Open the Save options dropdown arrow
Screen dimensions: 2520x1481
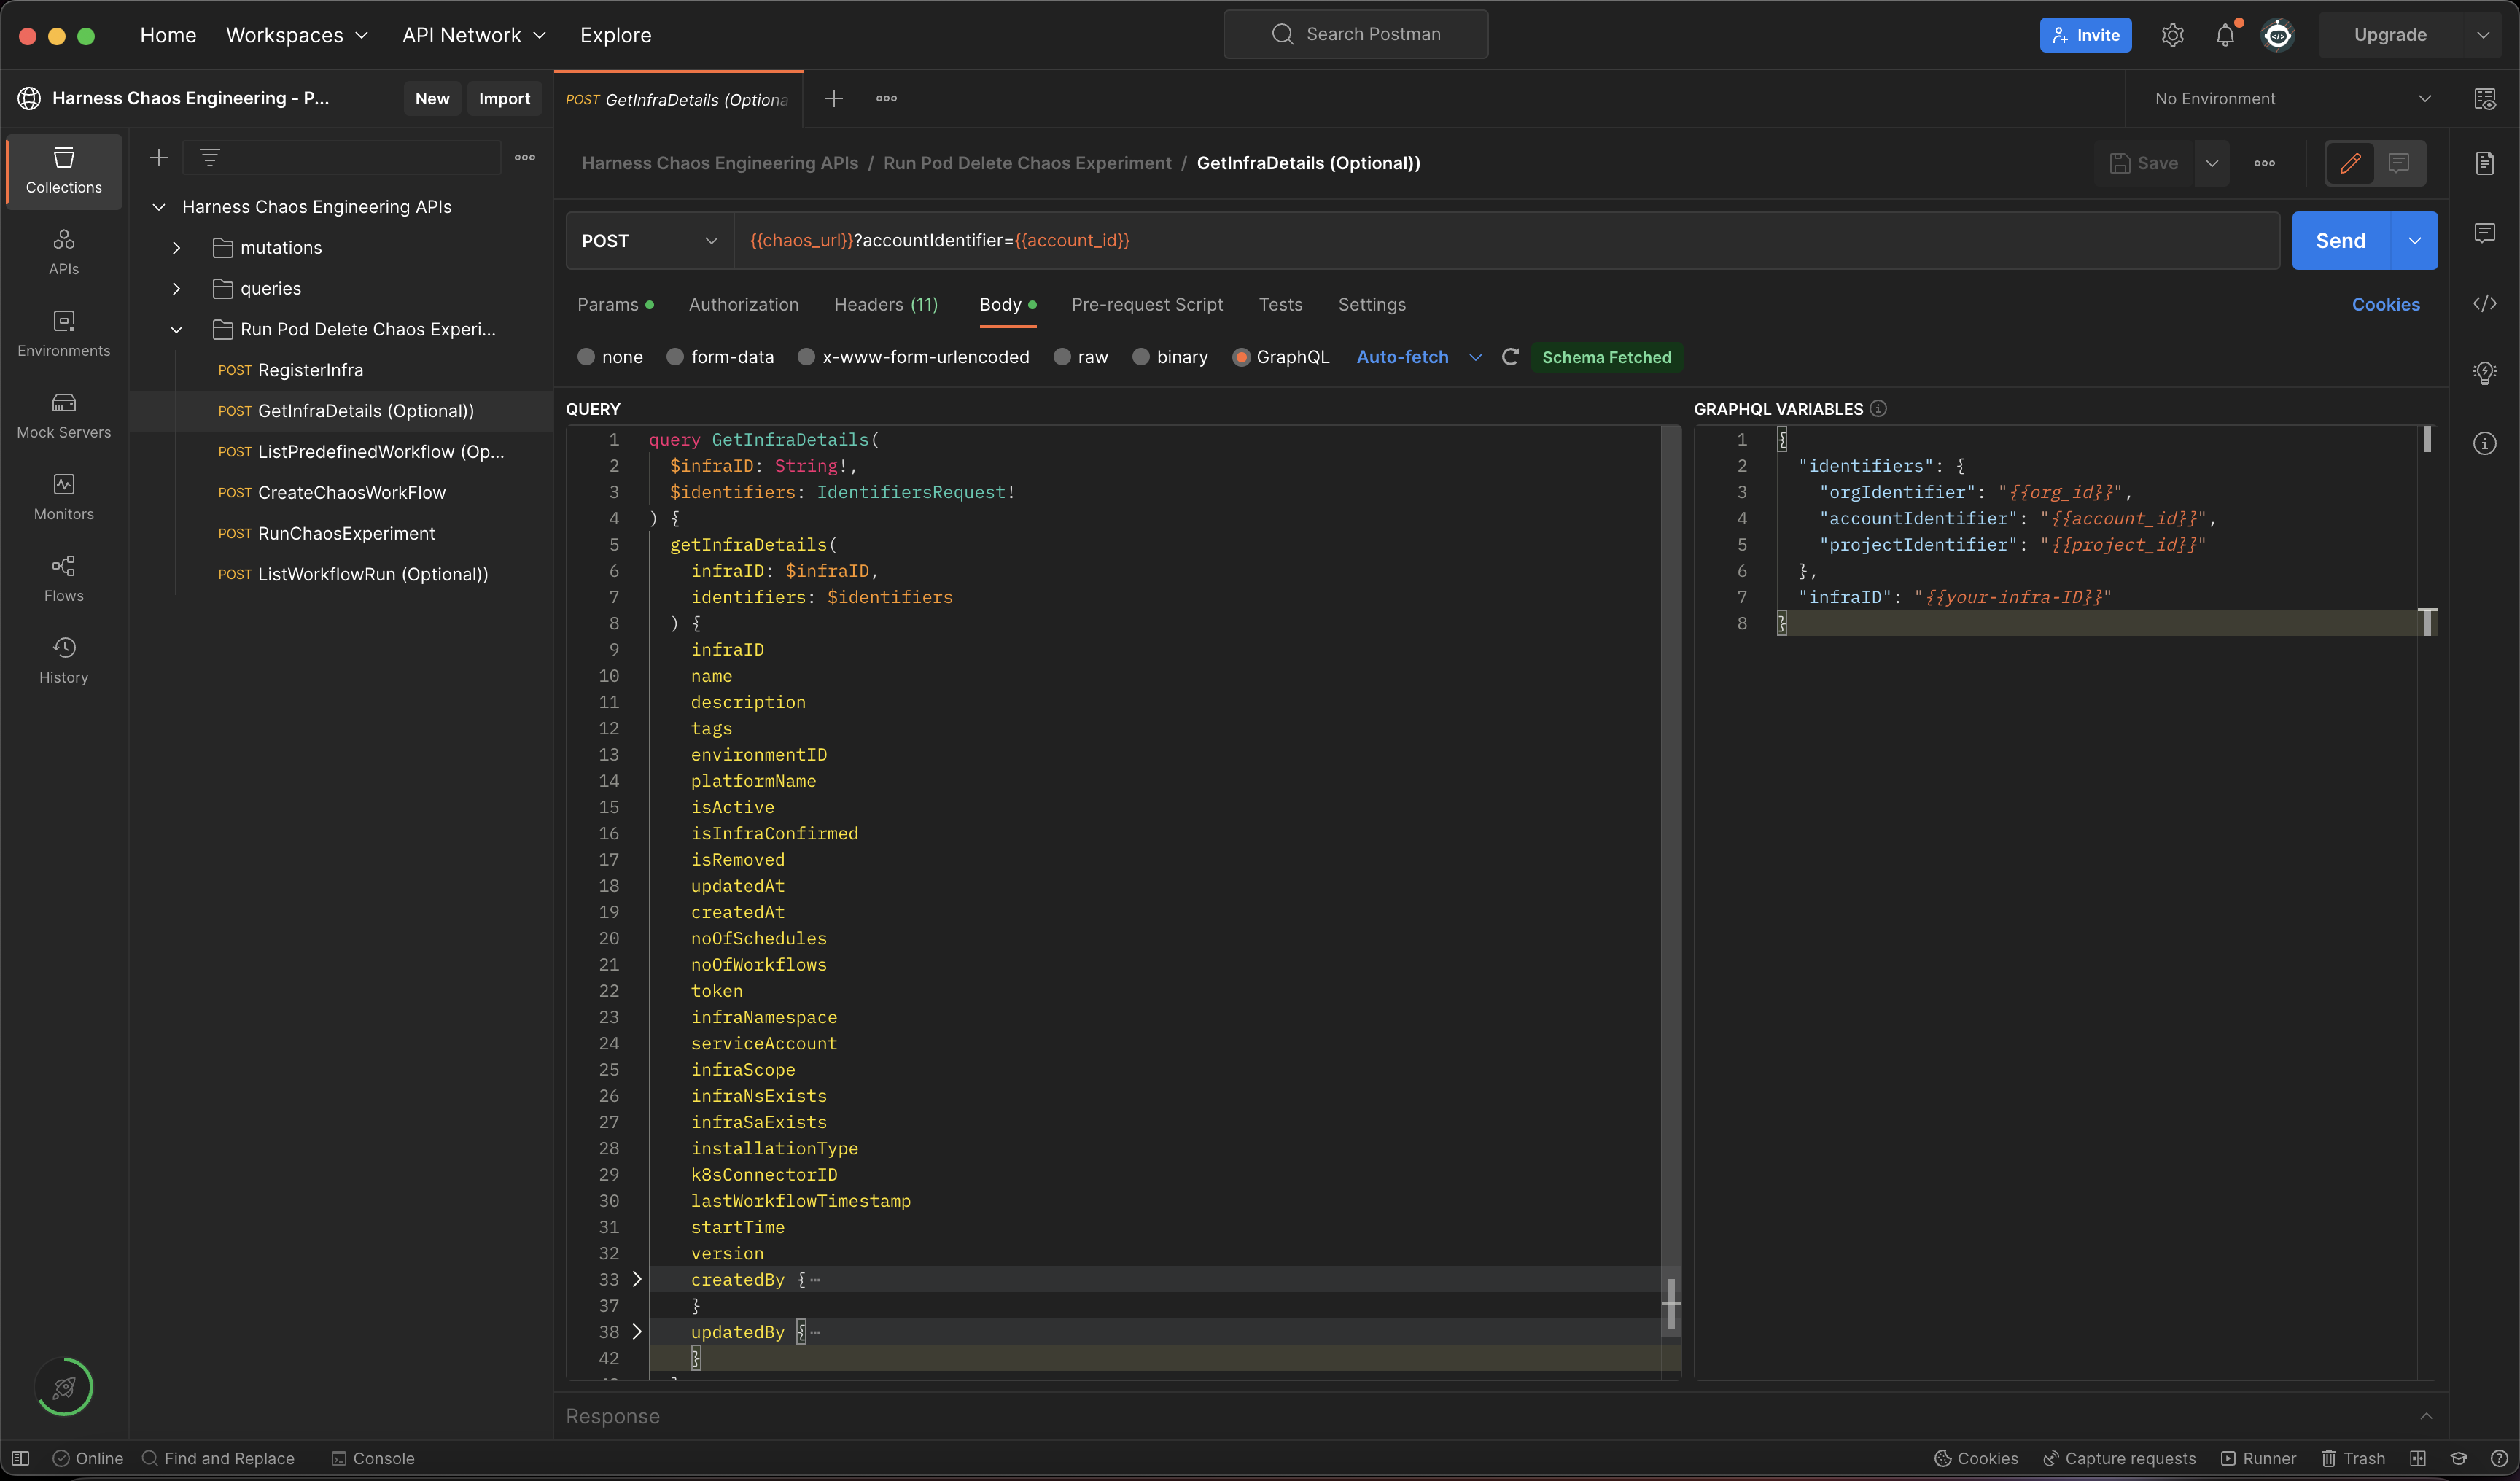[x=2212, y=163]
